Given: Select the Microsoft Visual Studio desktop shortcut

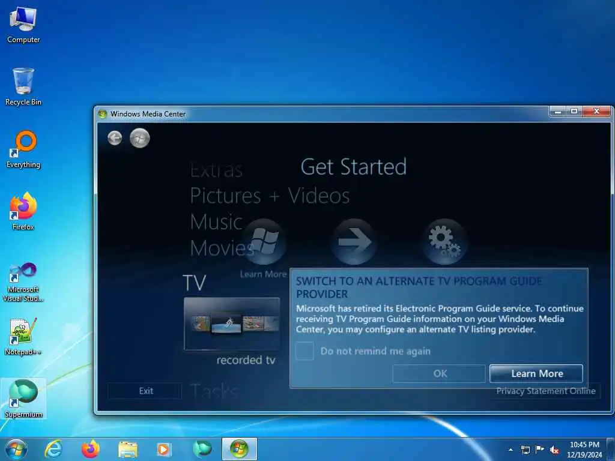Looking at the screenshot, I should pyautogui.click(x=23, y=282).
